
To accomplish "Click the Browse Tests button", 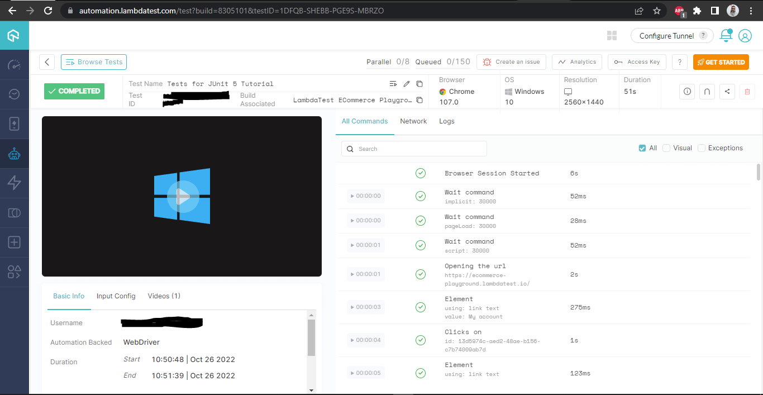I will click(94, 62).
